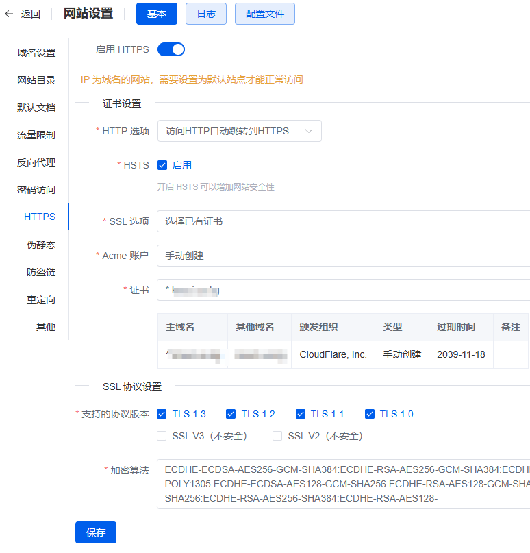Open 流量限制 in the sidebar

coord(36,135)
